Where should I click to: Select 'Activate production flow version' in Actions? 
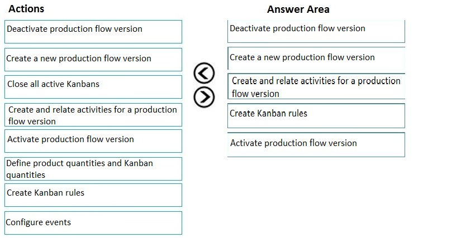93,141
